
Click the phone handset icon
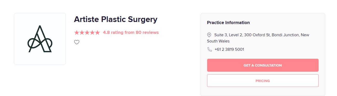tap(209, 49)
